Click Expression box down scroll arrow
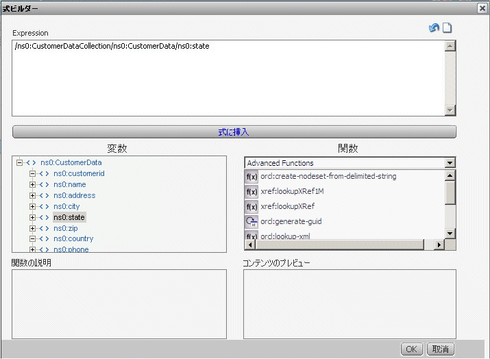 [x=450, y=110]
